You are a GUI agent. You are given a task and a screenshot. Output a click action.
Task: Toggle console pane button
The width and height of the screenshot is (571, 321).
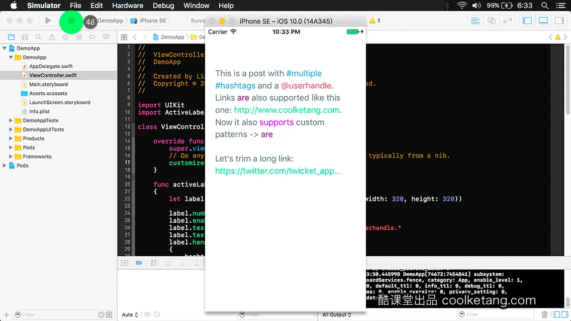565,314
